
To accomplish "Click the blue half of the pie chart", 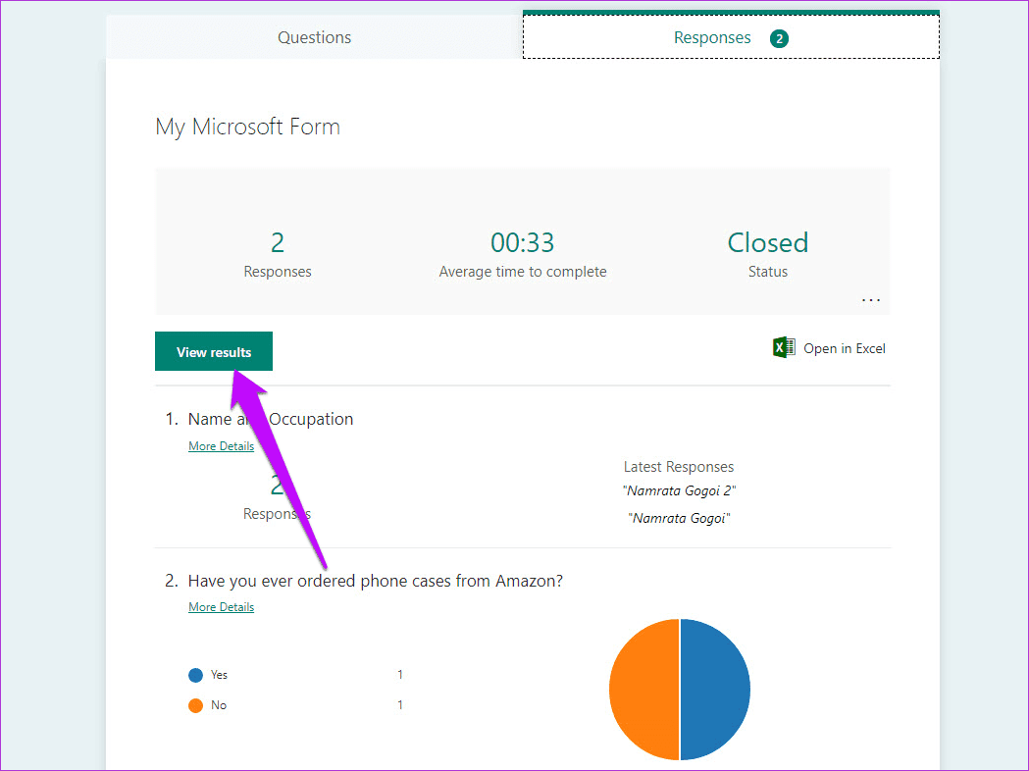I will point(715,689).
